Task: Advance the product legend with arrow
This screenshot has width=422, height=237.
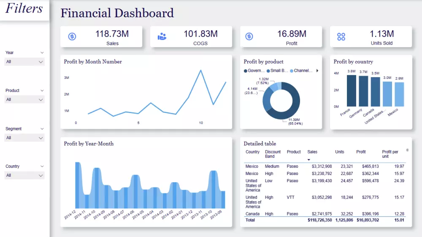Action: click(x=317, y=71)
